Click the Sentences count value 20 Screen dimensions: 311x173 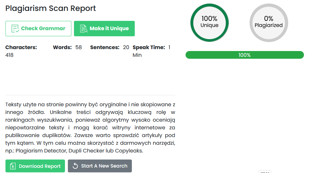(126, 47)
